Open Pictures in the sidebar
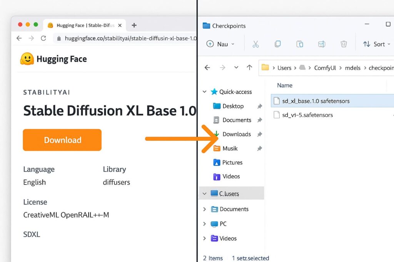Screen dimensions: 394x262 pyautogui.click(x=228, y=163)
